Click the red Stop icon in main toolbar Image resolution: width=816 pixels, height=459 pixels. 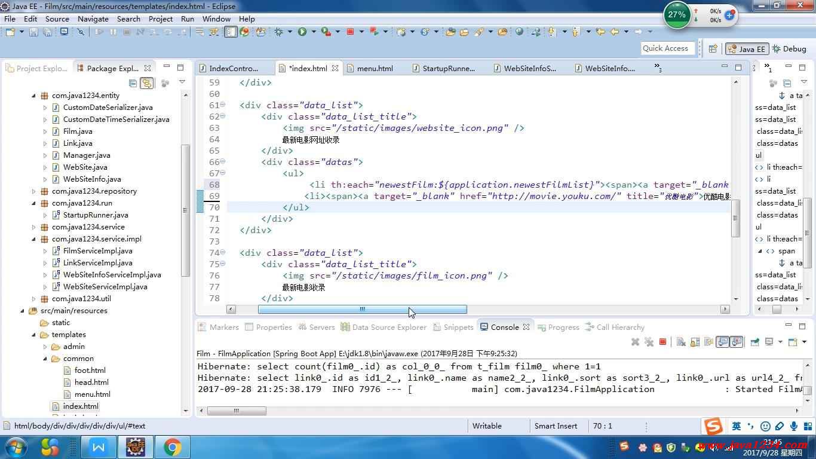(x=350, y=32)
